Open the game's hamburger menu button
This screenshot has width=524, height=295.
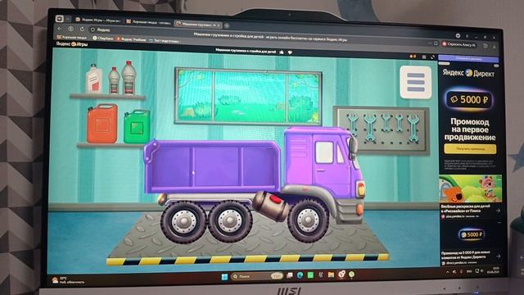pos(416,82)
